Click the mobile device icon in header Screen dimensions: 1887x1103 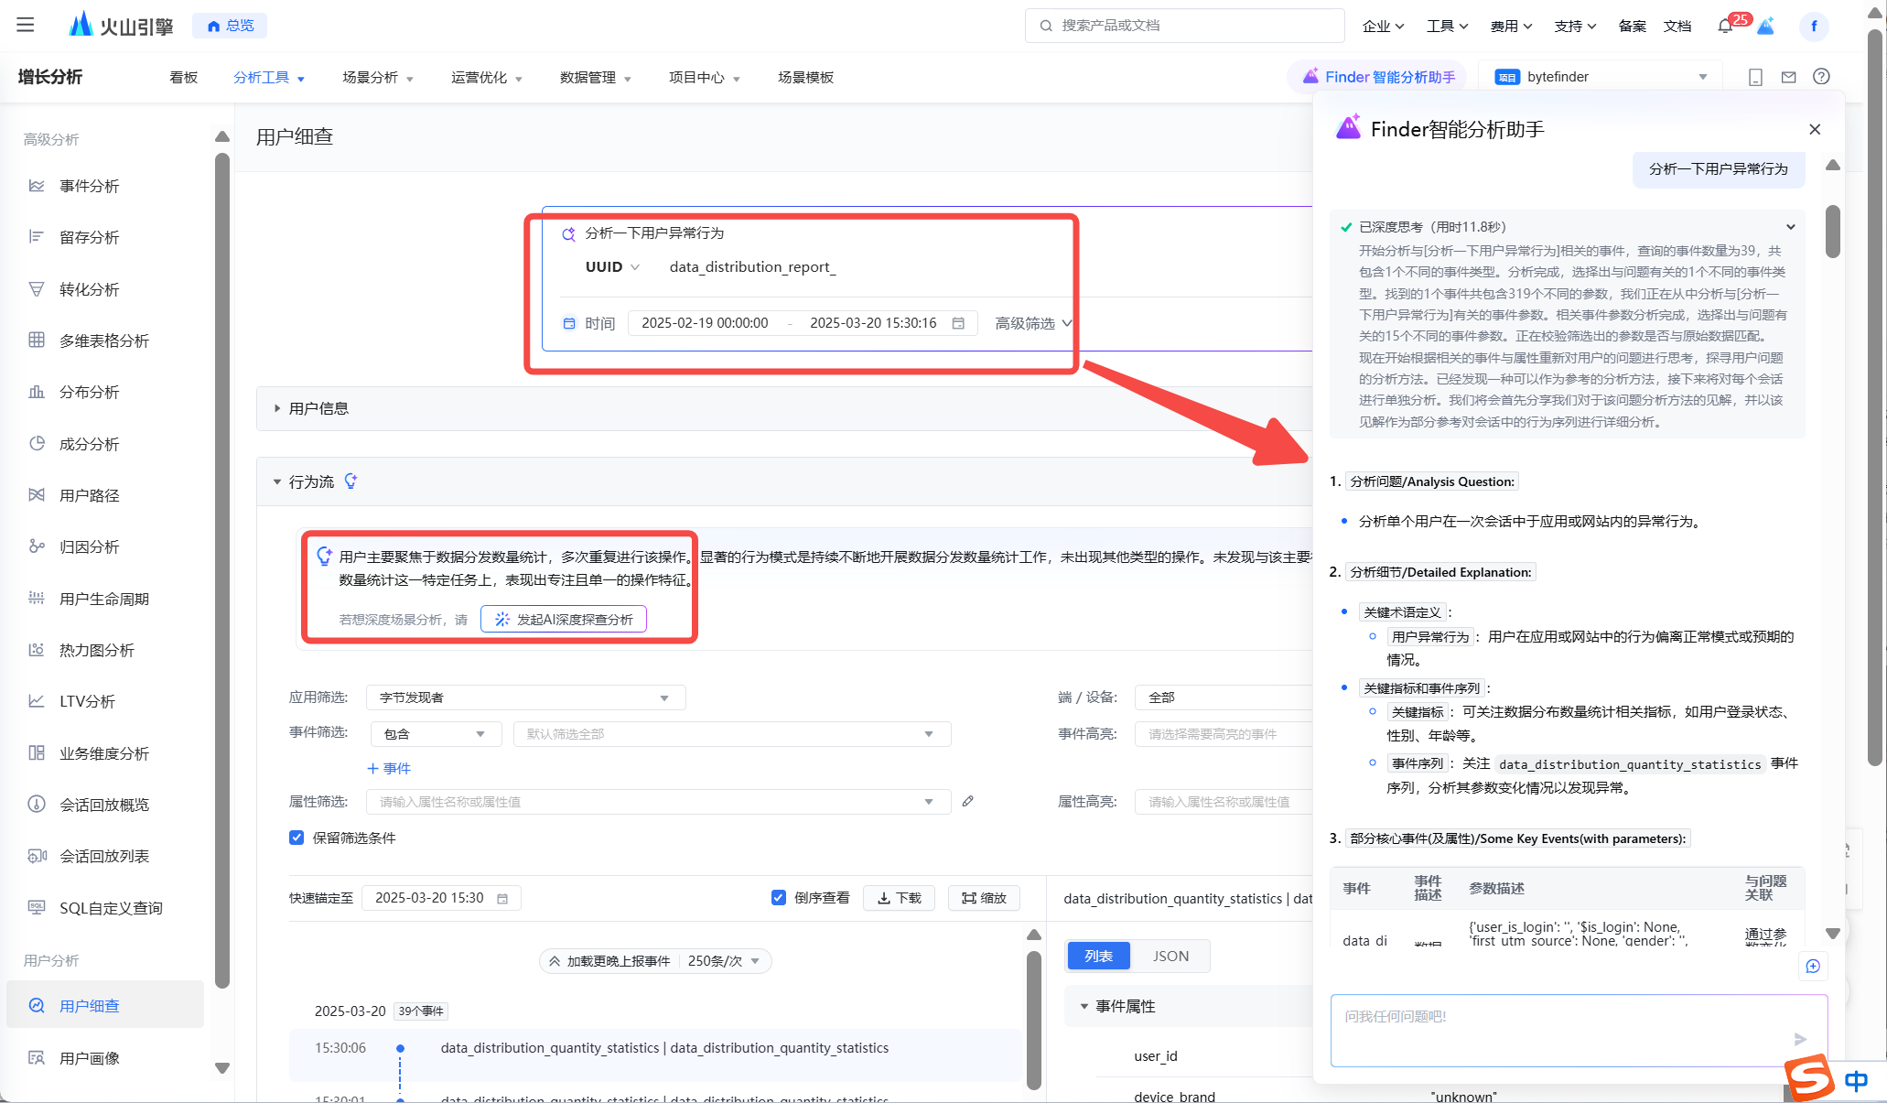click(x=1755, y=77)
